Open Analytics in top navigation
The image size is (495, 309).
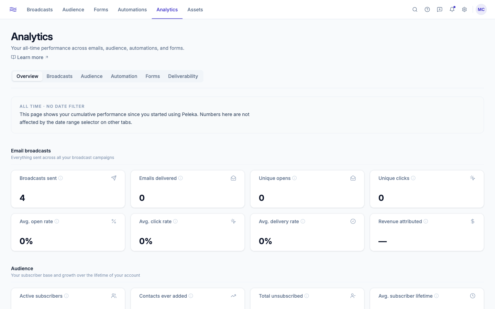(167, 10)
